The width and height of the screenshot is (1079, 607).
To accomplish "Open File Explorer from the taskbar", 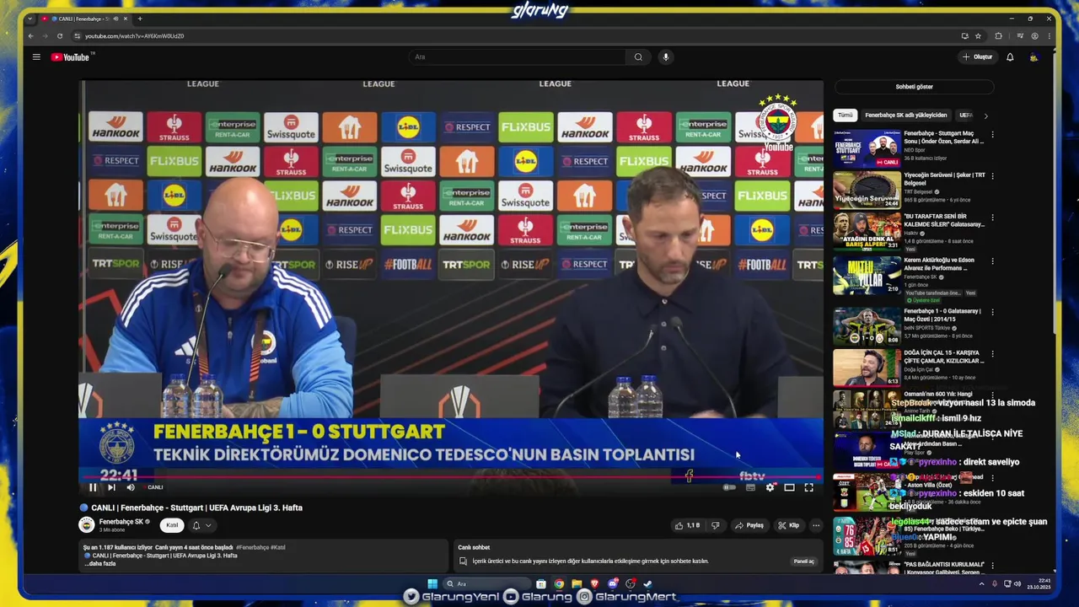I will pyautogui.click(x=577, y=583).
